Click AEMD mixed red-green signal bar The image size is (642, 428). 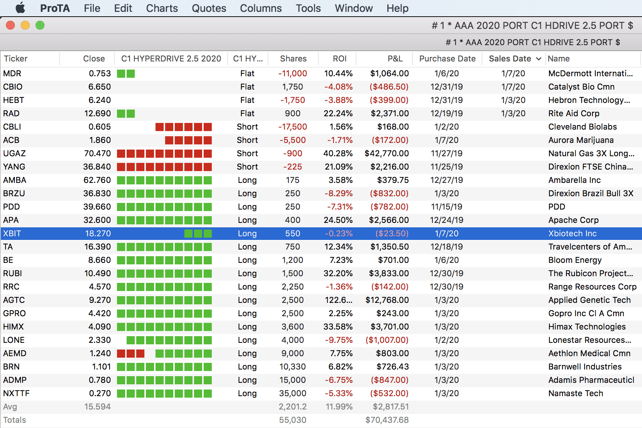pos(164,353)
